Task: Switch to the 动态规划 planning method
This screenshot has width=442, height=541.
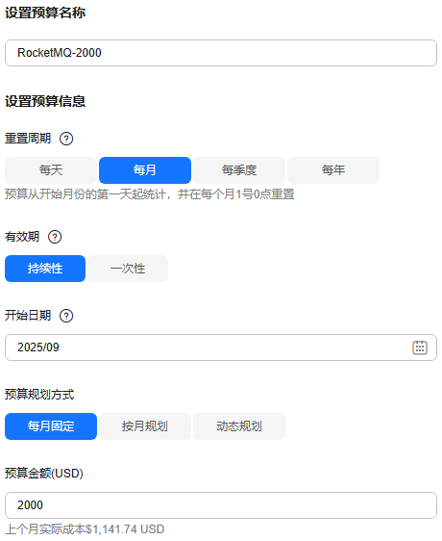Action: [x=239, y=426]
